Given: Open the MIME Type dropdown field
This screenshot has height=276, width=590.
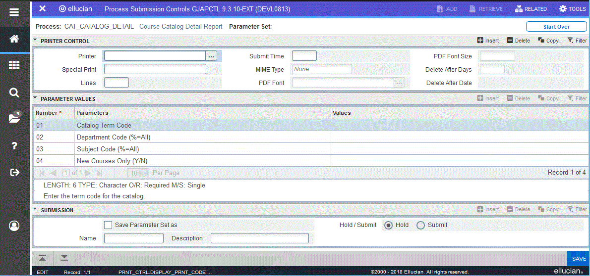Looking at the screenshot, I should [322, 69].
